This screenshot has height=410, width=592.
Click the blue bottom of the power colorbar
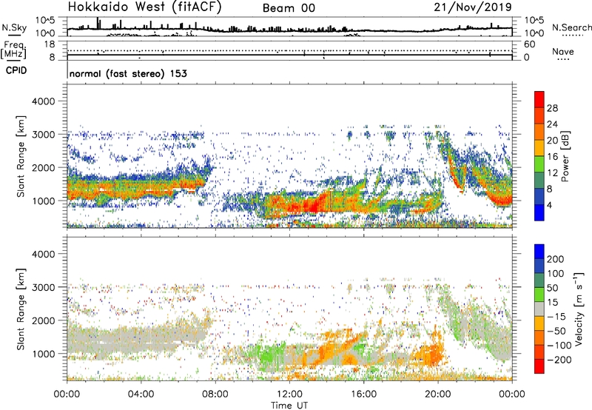[539, 212]
